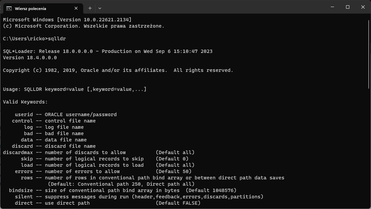Click the typed "sqlldr" command text

(57, 39)
